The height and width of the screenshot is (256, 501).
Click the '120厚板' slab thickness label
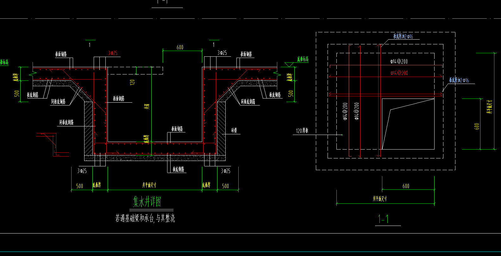(302, 131)
